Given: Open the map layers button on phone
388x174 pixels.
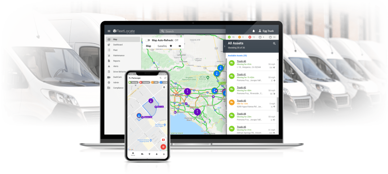Looking at the screenshot, I should point(164,87).
